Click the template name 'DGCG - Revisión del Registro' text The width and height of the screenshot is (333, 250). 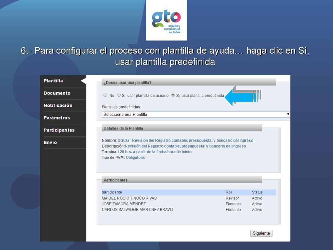tap(185, 141)
